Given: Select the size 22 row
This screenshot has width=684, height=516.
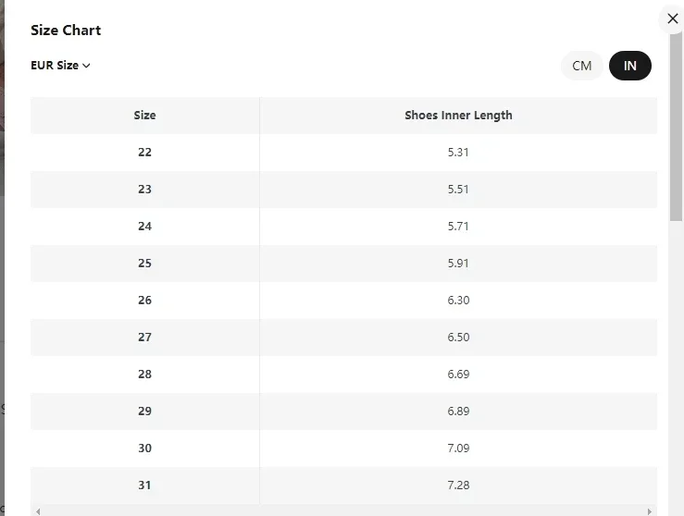Looking at the screenshot, I should click(144, 153).
